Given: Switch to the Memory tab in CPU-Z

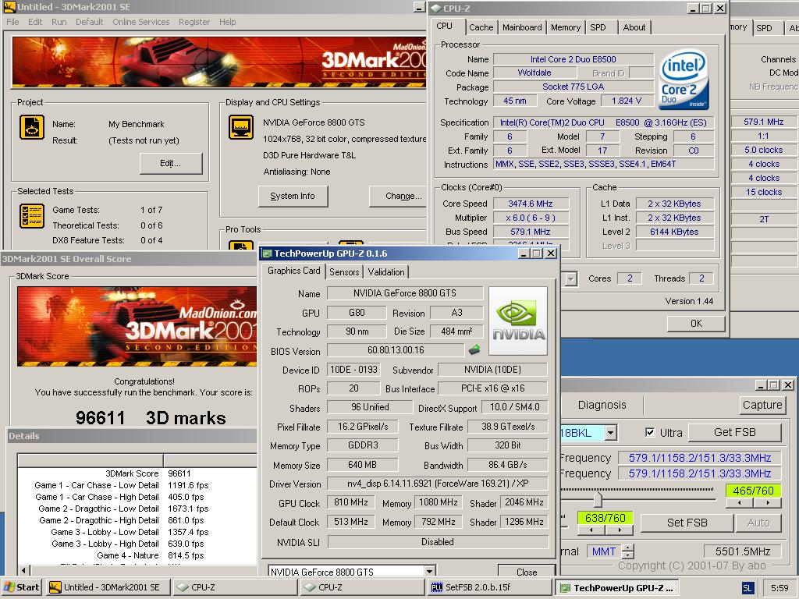Looking at the screenshot, I should [566, 27].
